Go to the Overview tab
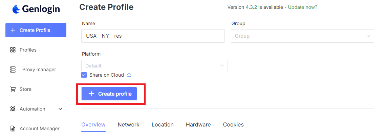The width and height of the screenshot is (385, 138). (93, 125)
